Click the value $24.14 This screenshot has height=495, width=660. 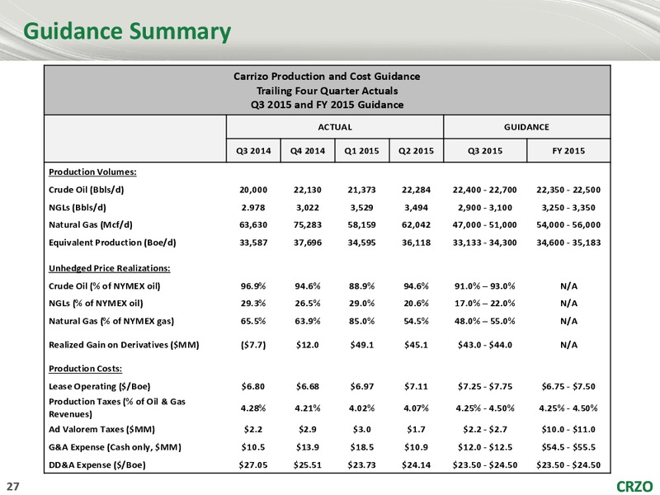pyautogui.click(x=417, y=465)
